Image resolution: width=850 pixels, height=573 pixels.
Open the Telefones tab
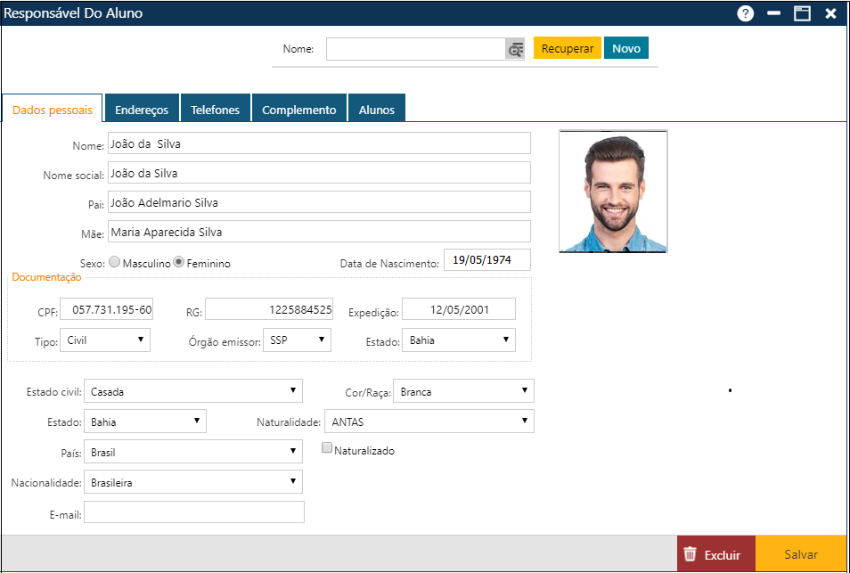[x=215, y=110]
